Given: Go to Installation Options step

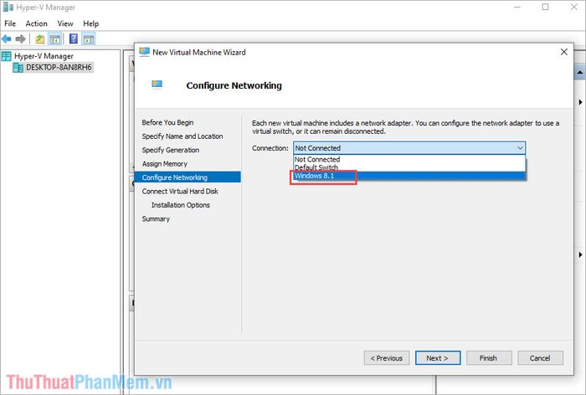Looking at the screenshot, I should point(181,205).
